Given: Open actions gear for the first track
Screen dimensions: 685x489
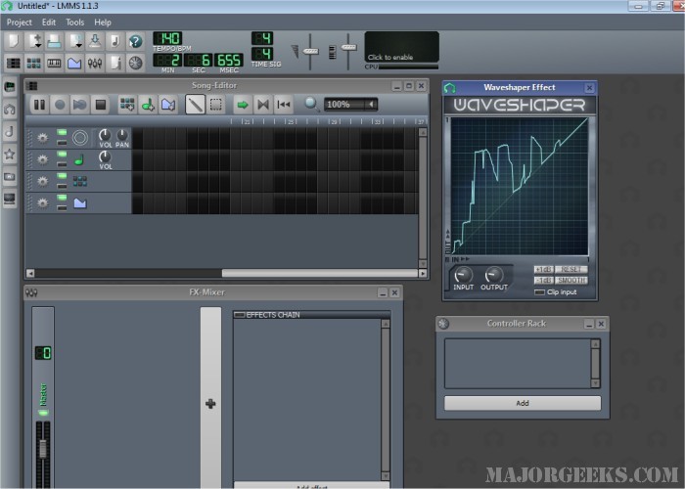Looking at the screenshot, I should point(42,138).
